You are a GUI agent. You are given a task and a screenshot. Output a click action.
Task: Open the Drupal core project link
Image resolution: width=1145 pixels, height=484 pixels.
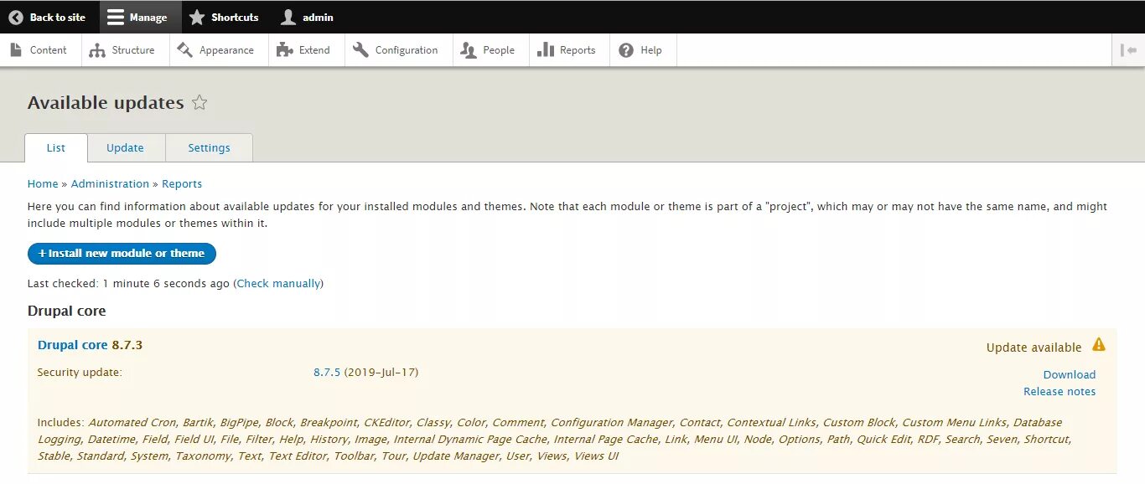point(73,345)
